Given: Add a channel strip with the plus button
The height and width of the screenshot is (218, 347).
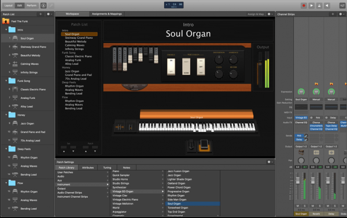Looking at the screenshot, I should coord(333,14).
